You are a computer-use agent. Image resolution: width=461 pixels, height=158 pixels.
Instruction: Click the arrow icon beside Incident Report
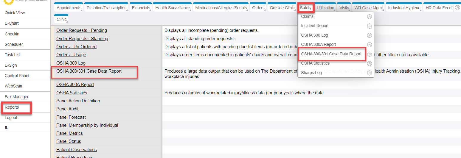click(369, 26)
